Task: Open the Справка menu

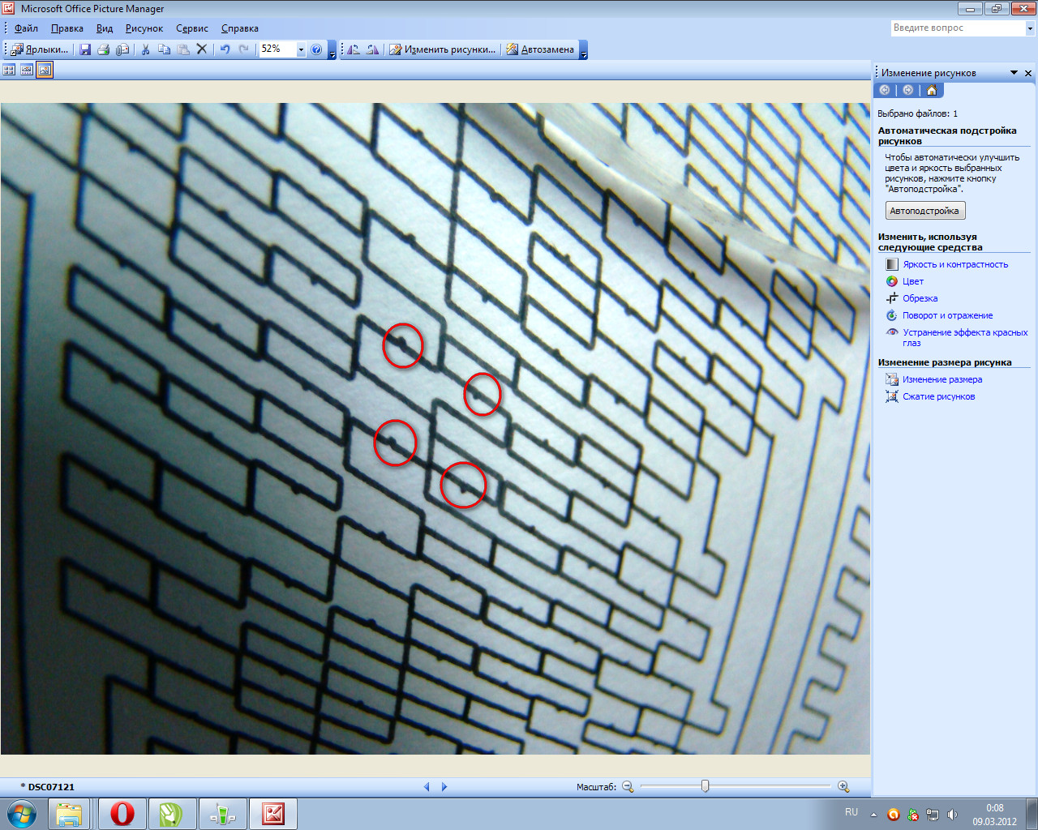Action: pos(240,28)
